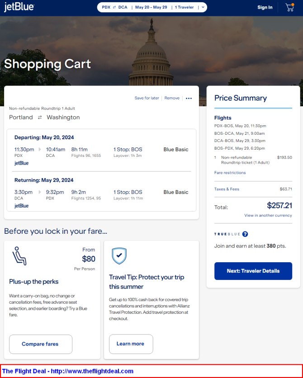Click View in another currency
Viewport: 303px width, 378px height.
click(x=268, y=215)
